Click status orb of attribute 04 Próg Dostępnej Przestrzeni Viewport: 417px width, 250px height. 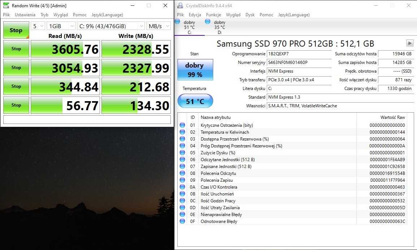182,146
